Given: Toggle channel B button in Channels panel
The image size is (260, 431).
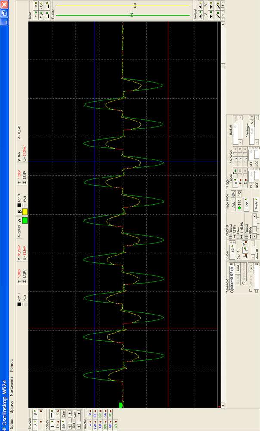Looking at the screenshot, I should click(x=35, y=415).
